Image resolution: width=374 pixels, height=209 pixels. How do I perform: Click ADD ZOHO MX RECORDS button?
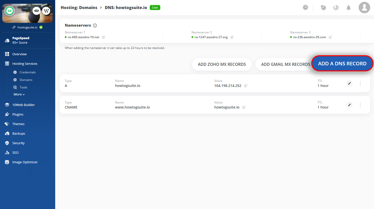222,64
